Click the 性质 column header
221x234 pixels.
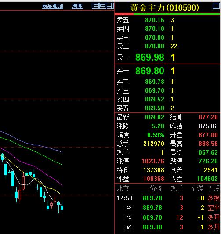(214, 188)
